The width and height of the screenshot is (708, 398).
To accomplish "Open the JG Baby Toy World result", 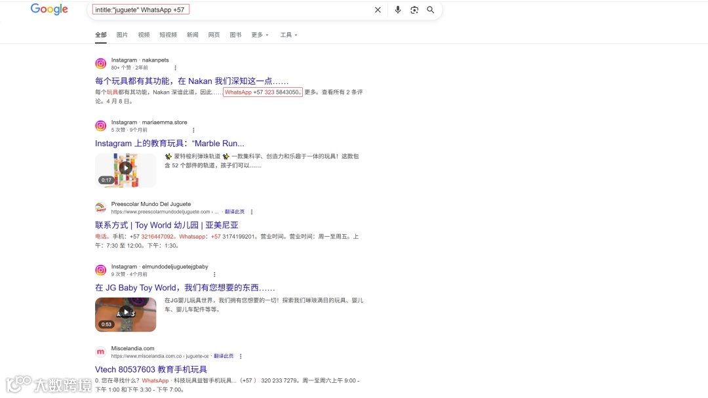I will (x=185, y=288).
